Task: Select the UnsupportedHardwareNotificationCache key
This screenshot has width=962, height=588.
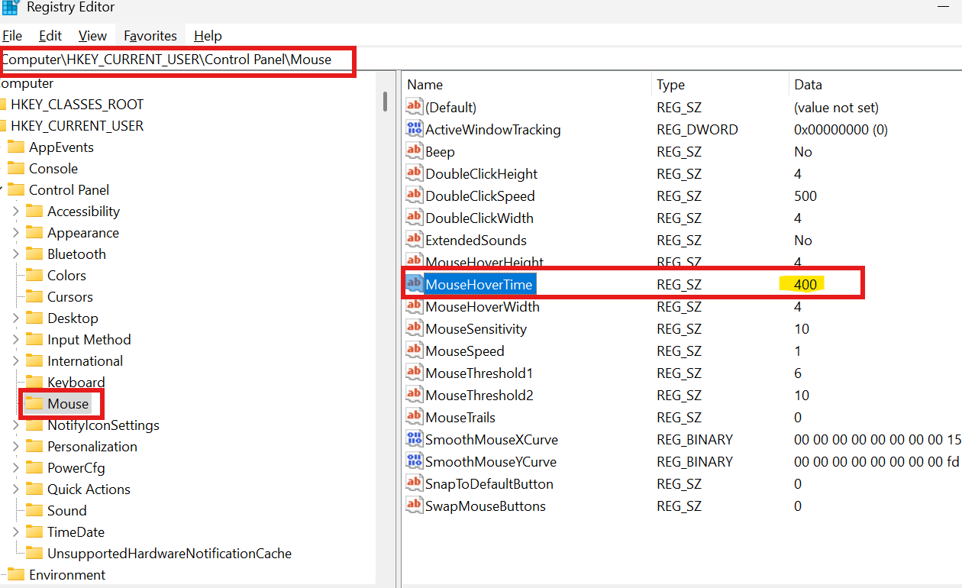Action: pyautogui.click(x=169, y=553)
